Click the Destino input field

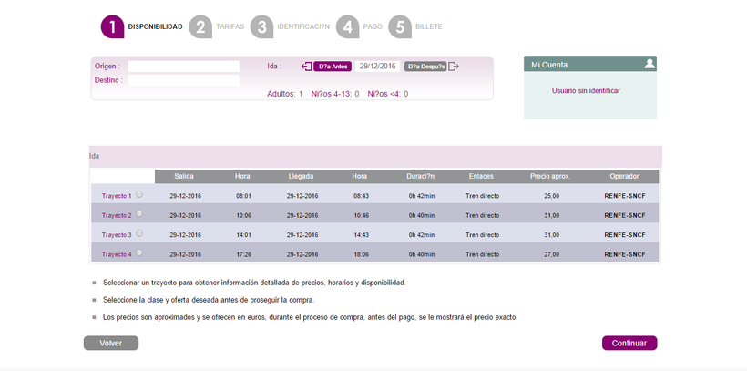click(x=183, y=80)
